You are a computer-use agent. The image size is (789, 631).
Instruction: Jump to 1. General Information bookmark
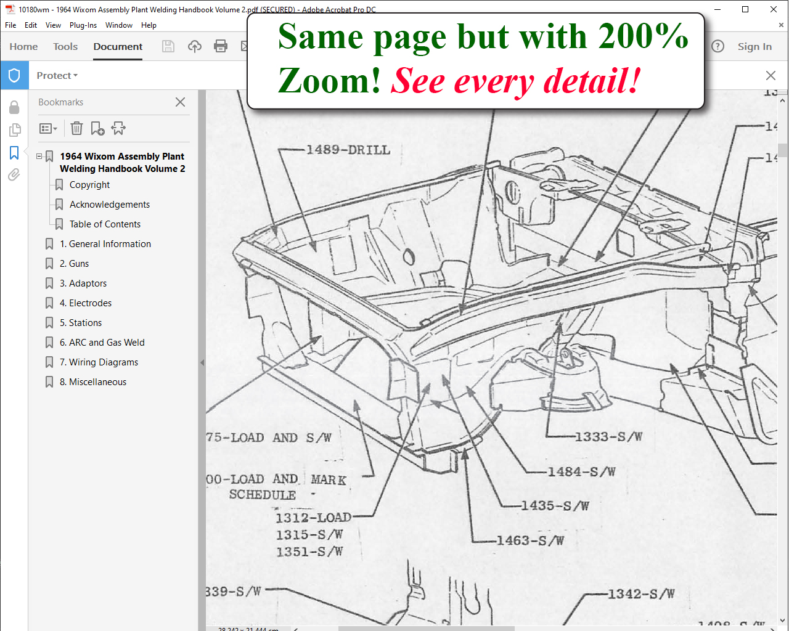(105, 244)
